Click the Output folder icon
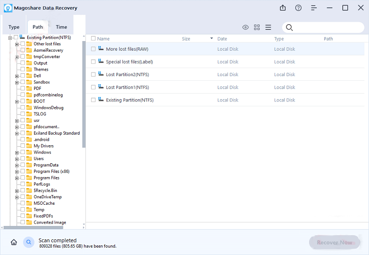The height and width of the screenshot is (255, 369). point(29,63)
